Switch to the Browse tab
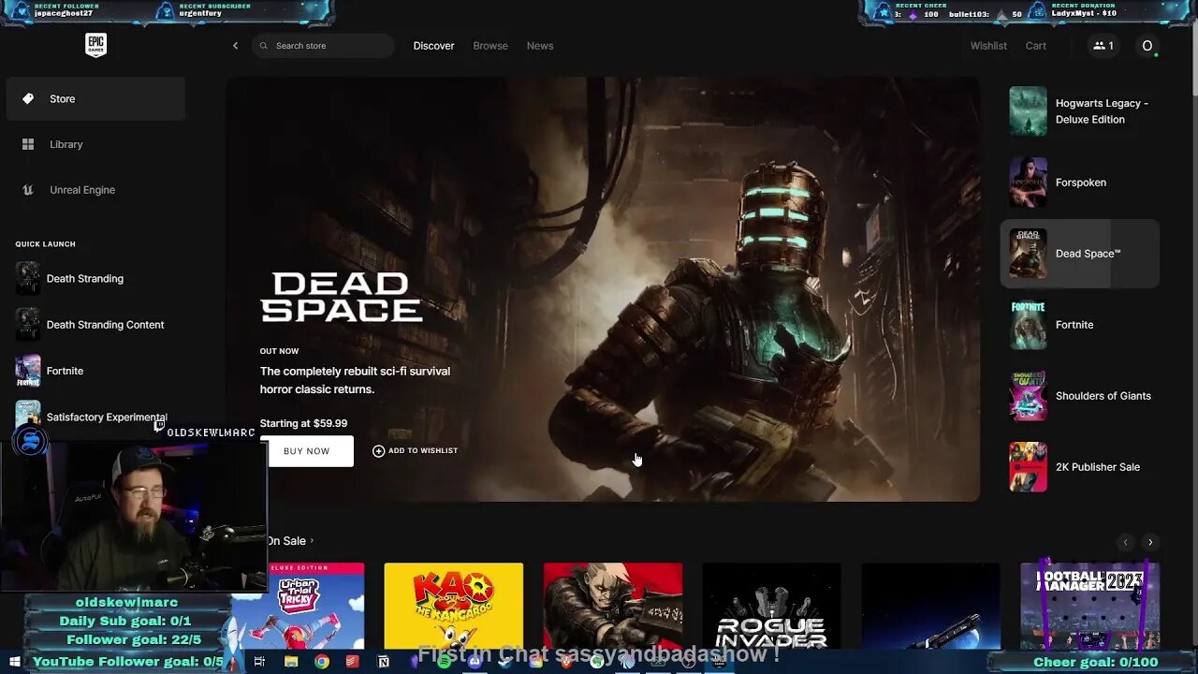The width and height of the screenshot is (1198, 674). [x=490, y=46]
